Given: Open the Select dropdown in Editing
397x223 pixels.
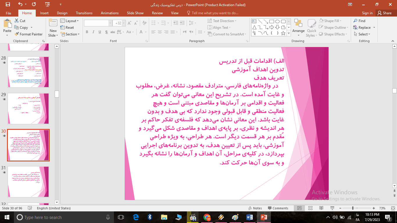Looking at the screenshot, I should (x=362, y=34).
